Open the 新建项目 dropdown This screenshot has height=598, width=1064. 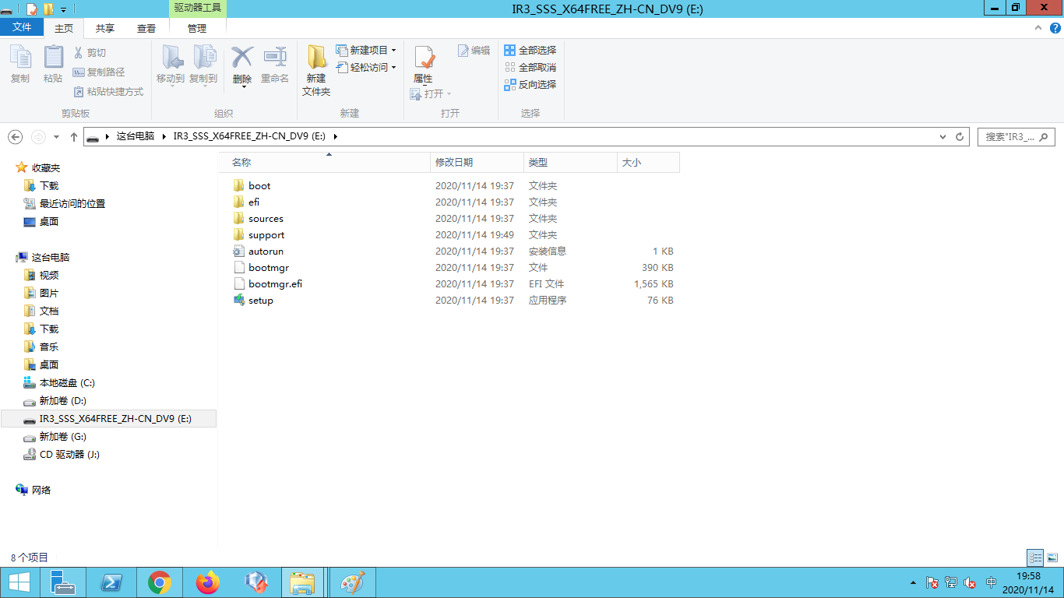[x=366, y=50]
